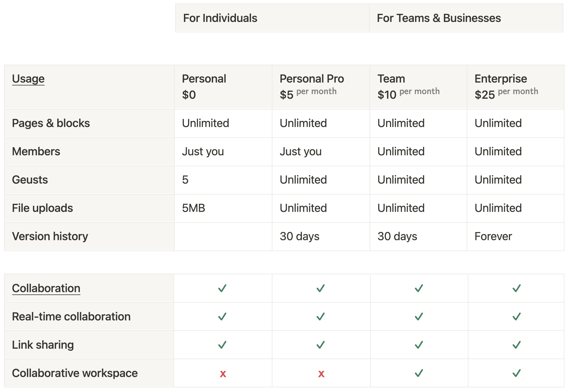The image size is (576, 392).
Task: Open the underlined Collaboration link
Action: (46, 288)
